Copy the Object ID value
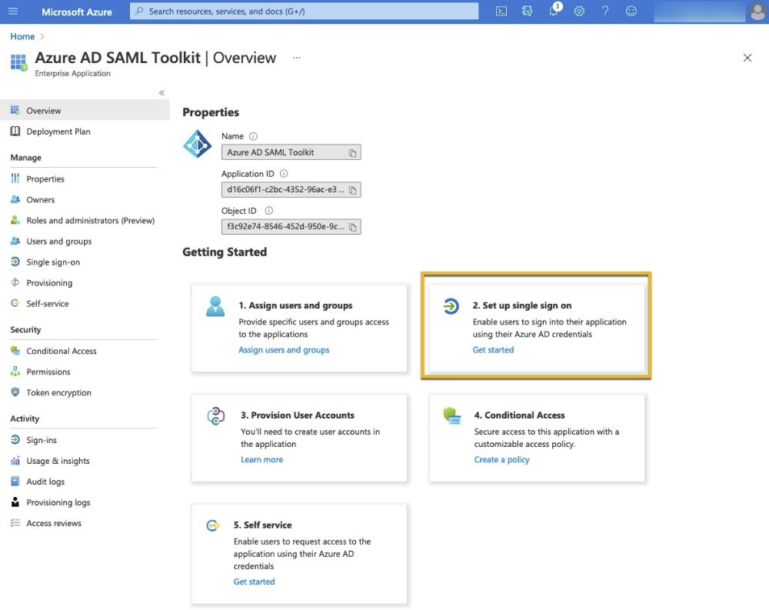The image size is (769, 610). pyautogui.click(x=352, y=227)
